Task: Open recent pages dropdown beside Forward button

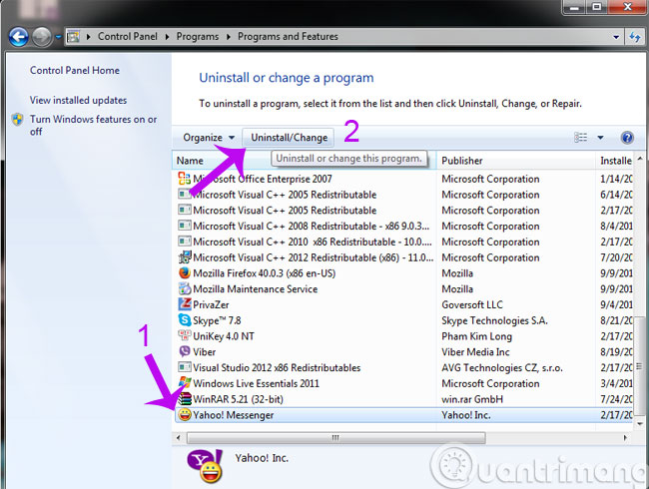Action: 58,37
